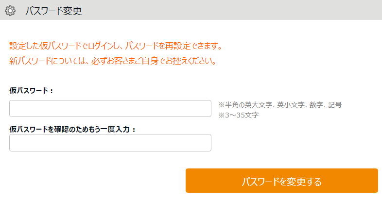Place cursor in the second password box

[x=110, y=143]
